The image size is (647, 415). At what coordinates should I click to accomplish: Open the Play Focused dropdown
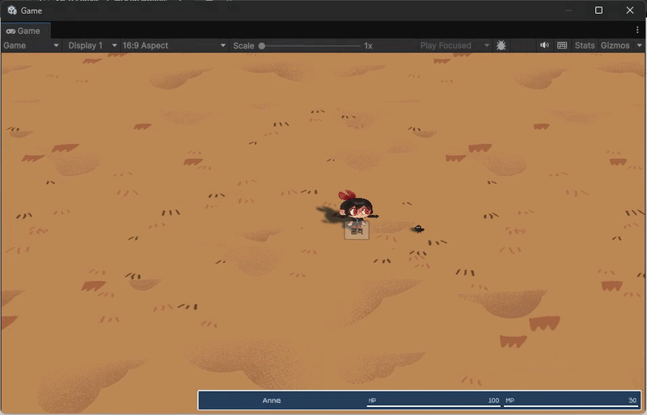point(455,46)
